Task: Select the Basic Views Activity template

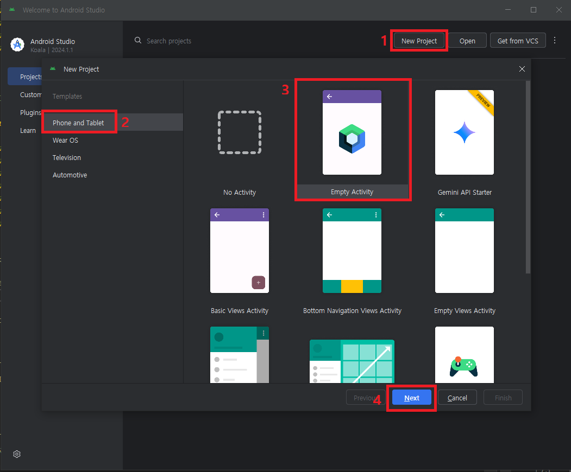Action: pos(240,251)
